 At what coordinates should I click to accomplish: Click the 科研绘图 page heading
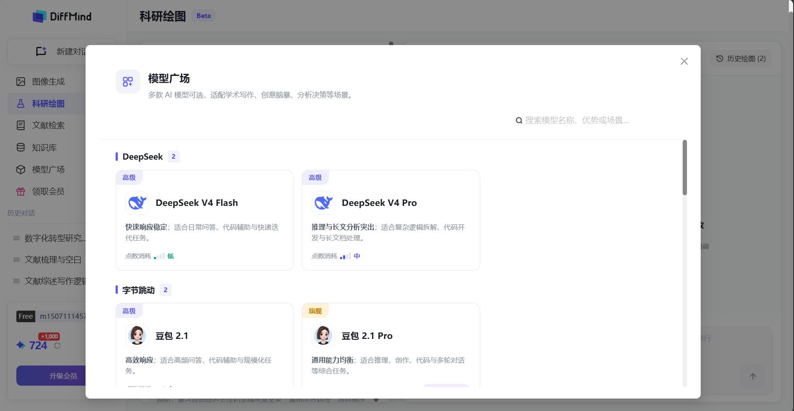[x=162, y=16]
